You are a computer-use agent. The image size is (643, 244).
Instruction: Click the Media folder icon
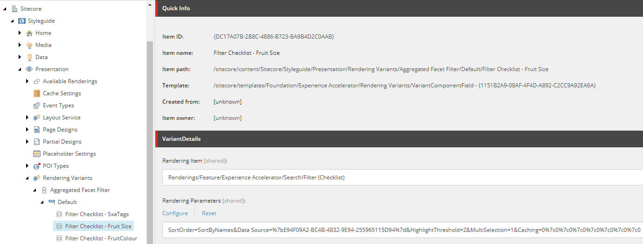(29, 45)
